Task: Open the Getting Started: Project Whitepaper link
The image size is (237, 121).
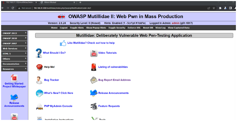Action: pos(14,85)
